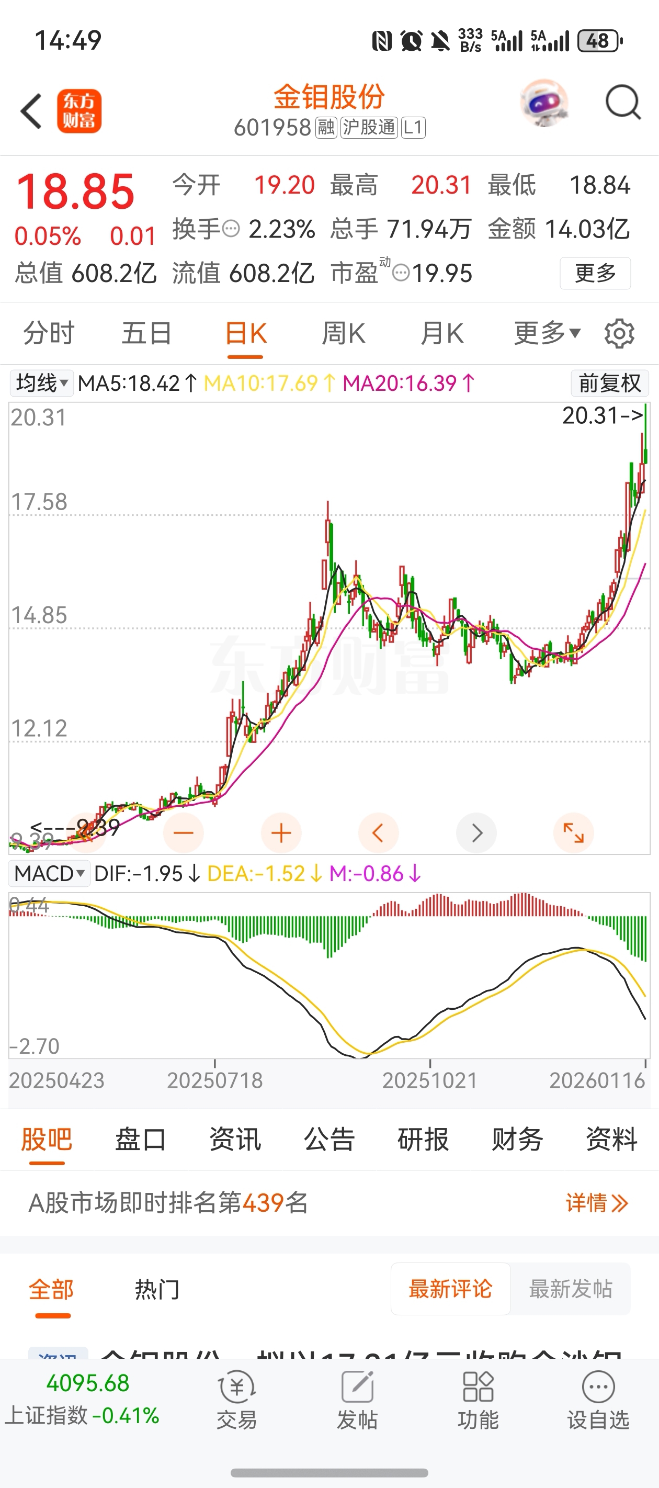Shift chart right with right arrow
This screenshot has height=1488, width=659.
pyautogui.click(x=476, y=833)
